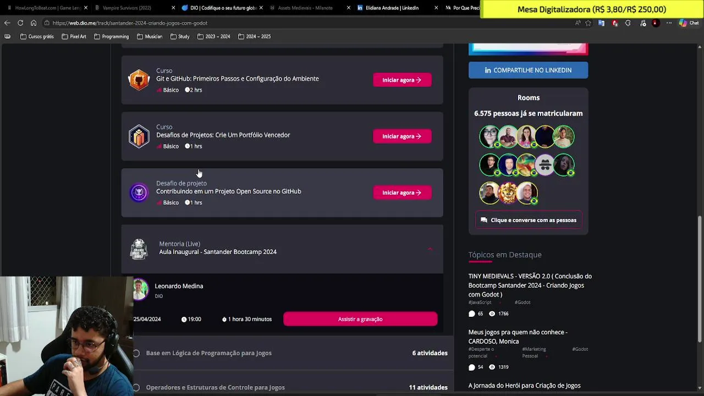Open the Study bookmark folder
The image size is (704, 396).
click(180, 36)
